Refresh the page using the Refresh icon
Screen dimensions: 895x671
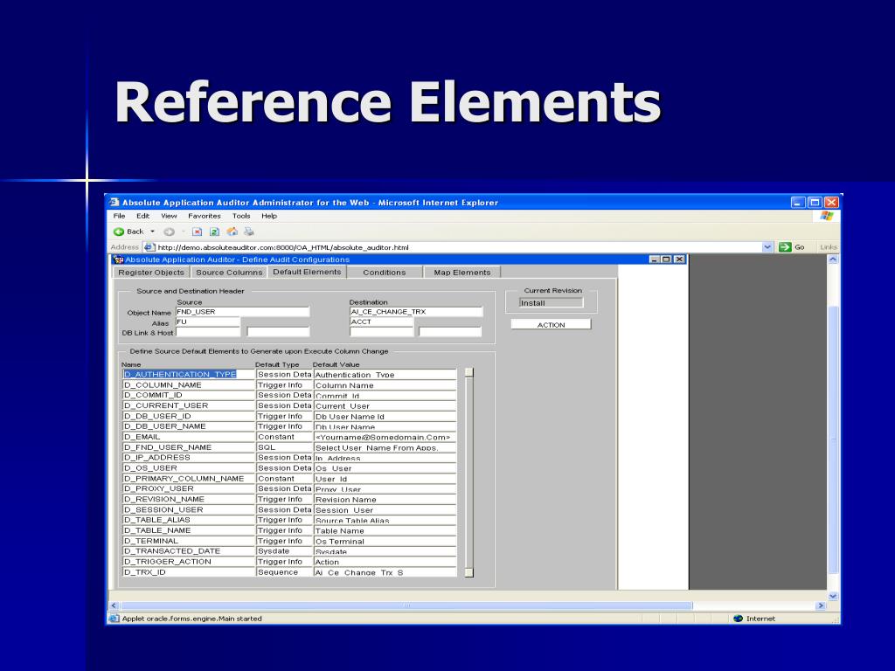click(214, 232)
